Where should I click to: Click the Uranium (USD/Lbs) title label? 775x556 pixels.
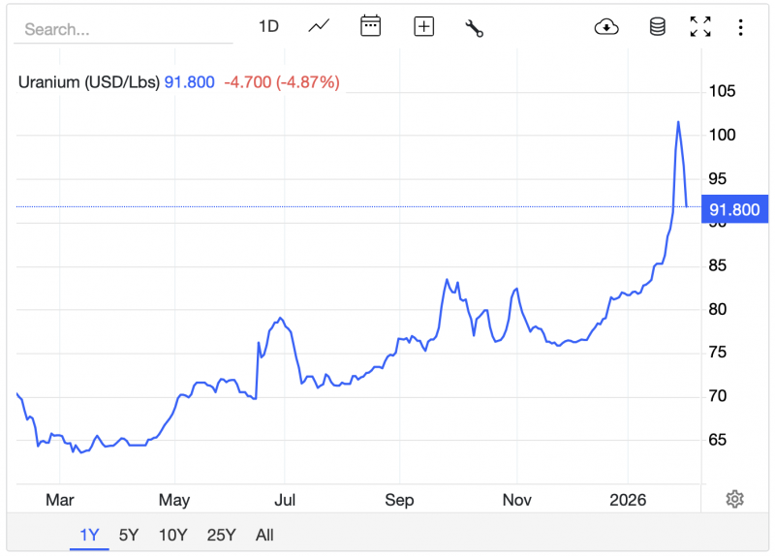[x=89, y=82]
